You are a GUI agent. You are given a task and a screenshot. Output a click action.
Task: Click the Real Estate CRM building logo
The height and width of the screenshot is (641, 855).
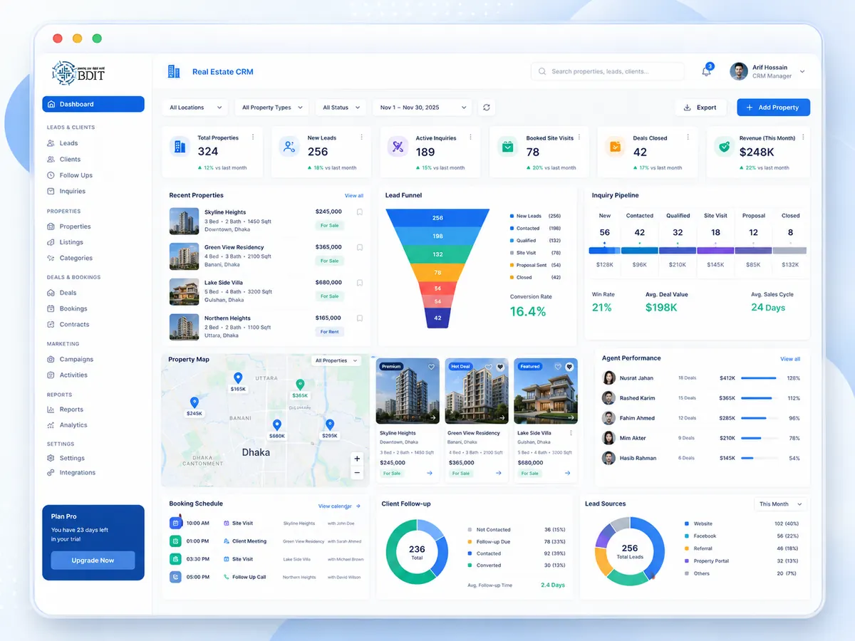coord(174,71)
